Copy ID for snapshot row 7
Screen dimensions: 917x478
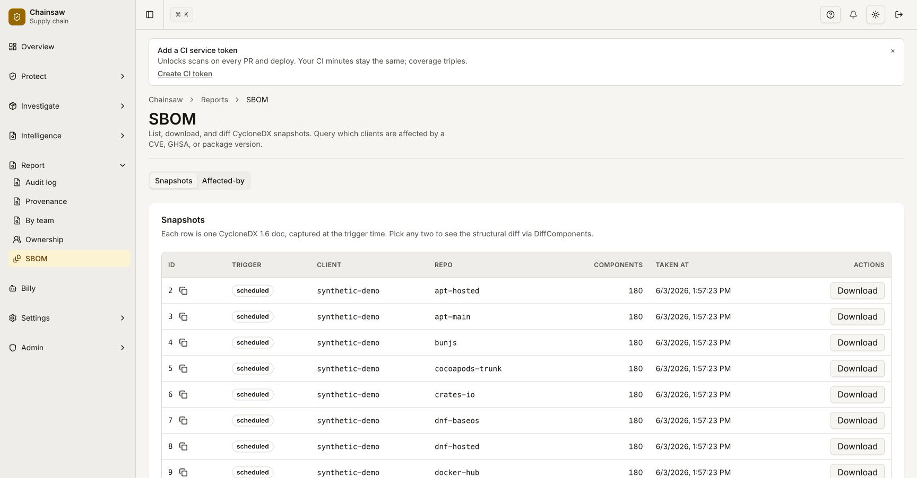coord(183,420)
